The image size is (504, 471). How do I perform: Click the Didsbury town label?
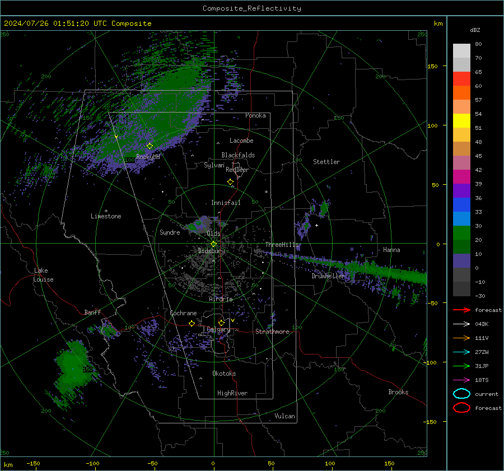pos(212,251)
